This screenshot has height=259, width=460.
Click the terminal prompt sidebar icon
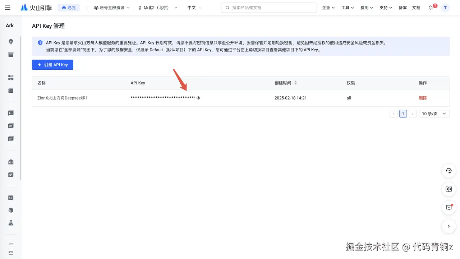click(x=11, y=113)
